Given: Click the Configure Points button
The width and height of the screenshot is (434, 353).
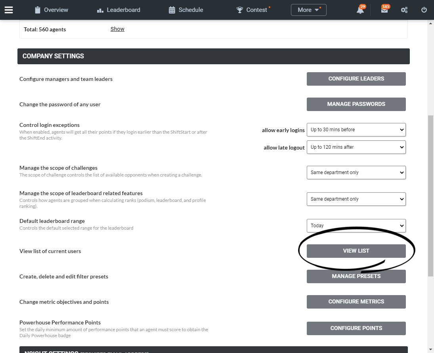Looking at the screenshot, I should pos(356,328).
